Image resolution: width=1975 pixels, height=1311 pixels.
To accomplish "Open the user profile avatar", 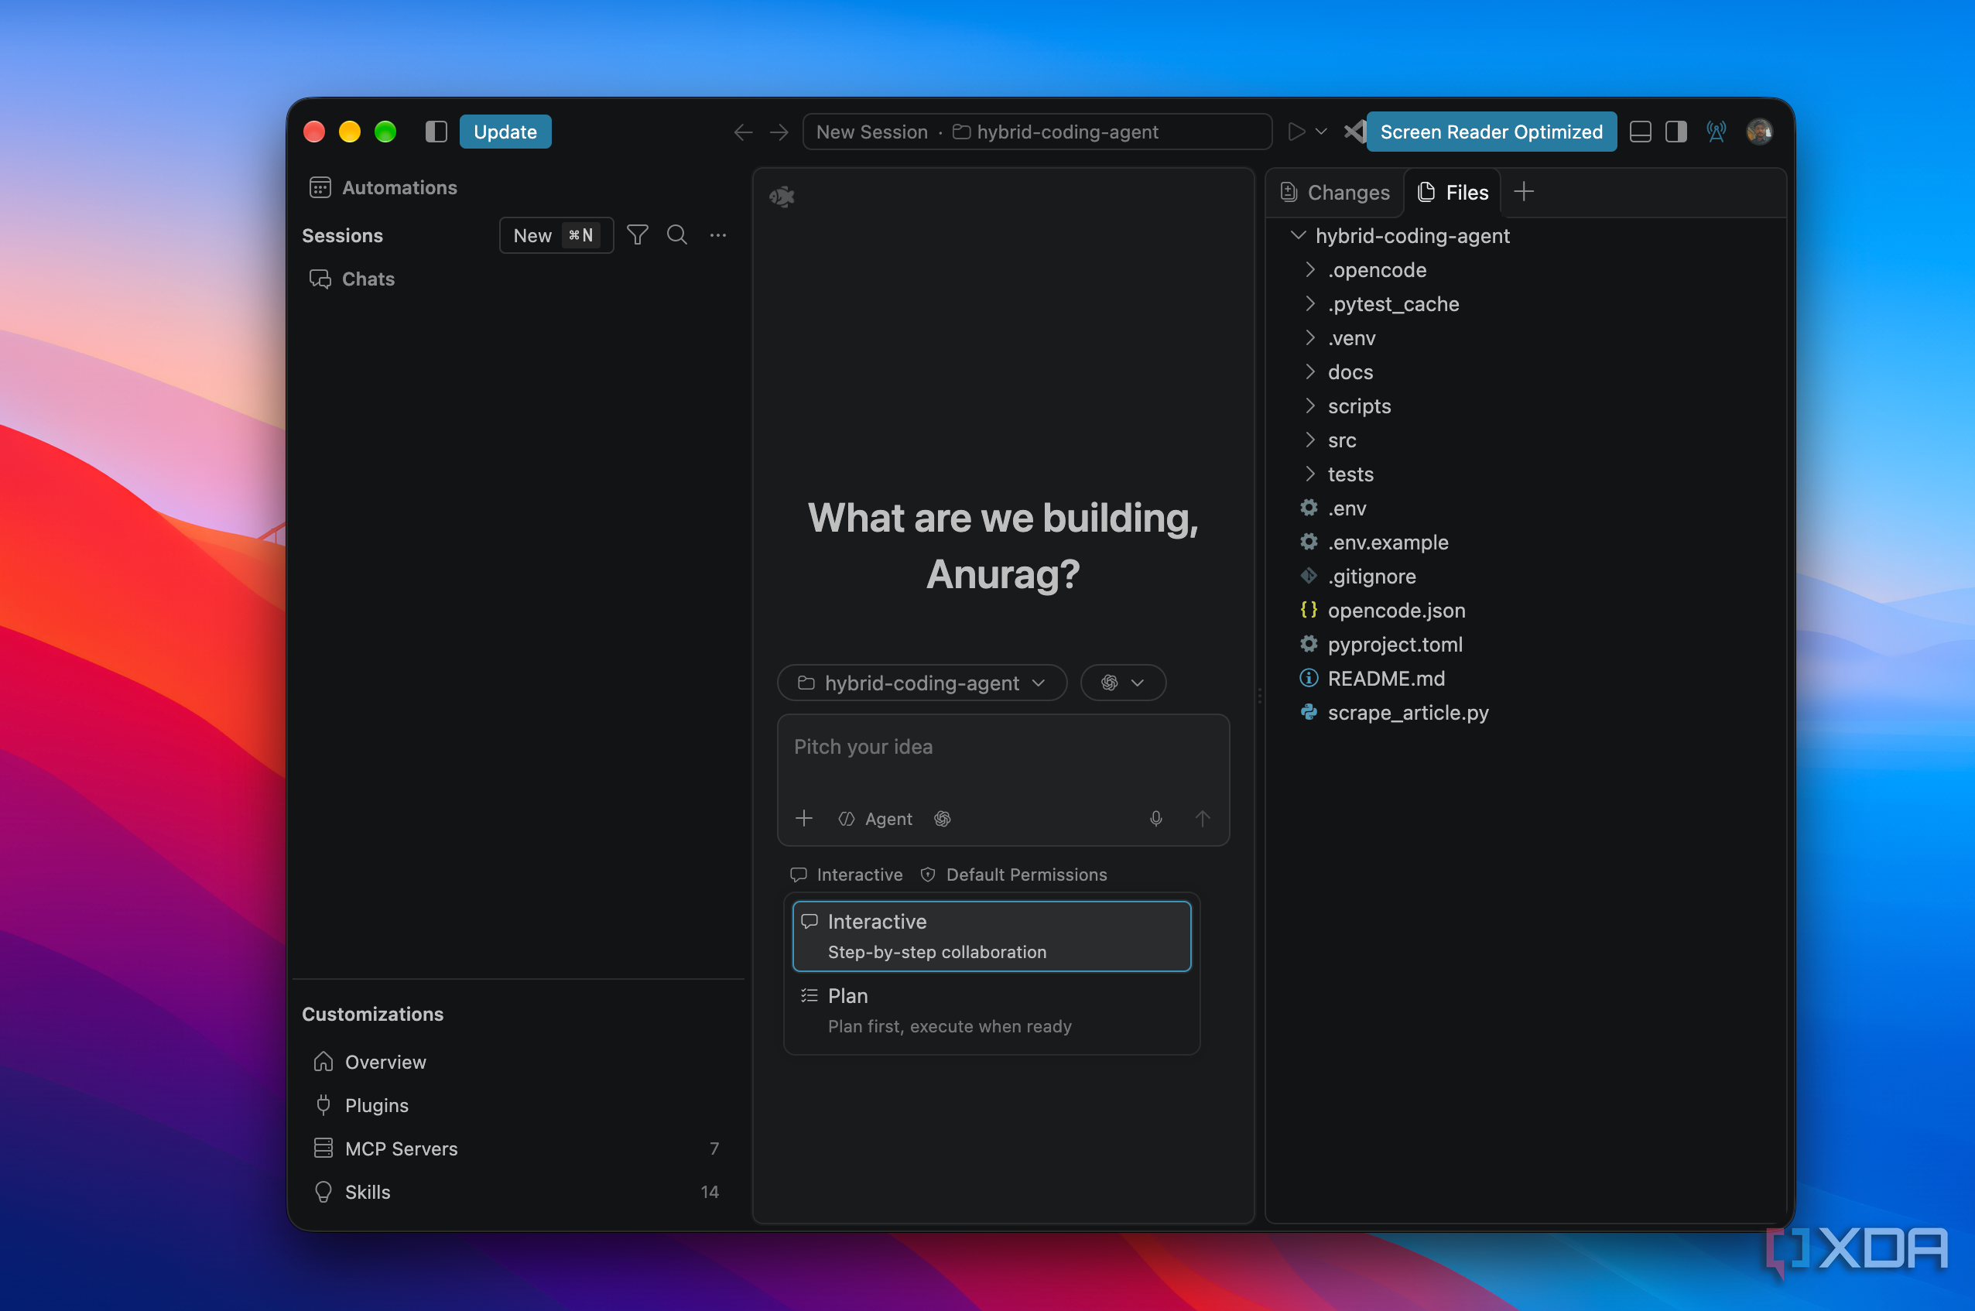I will tap(1759, 132).
